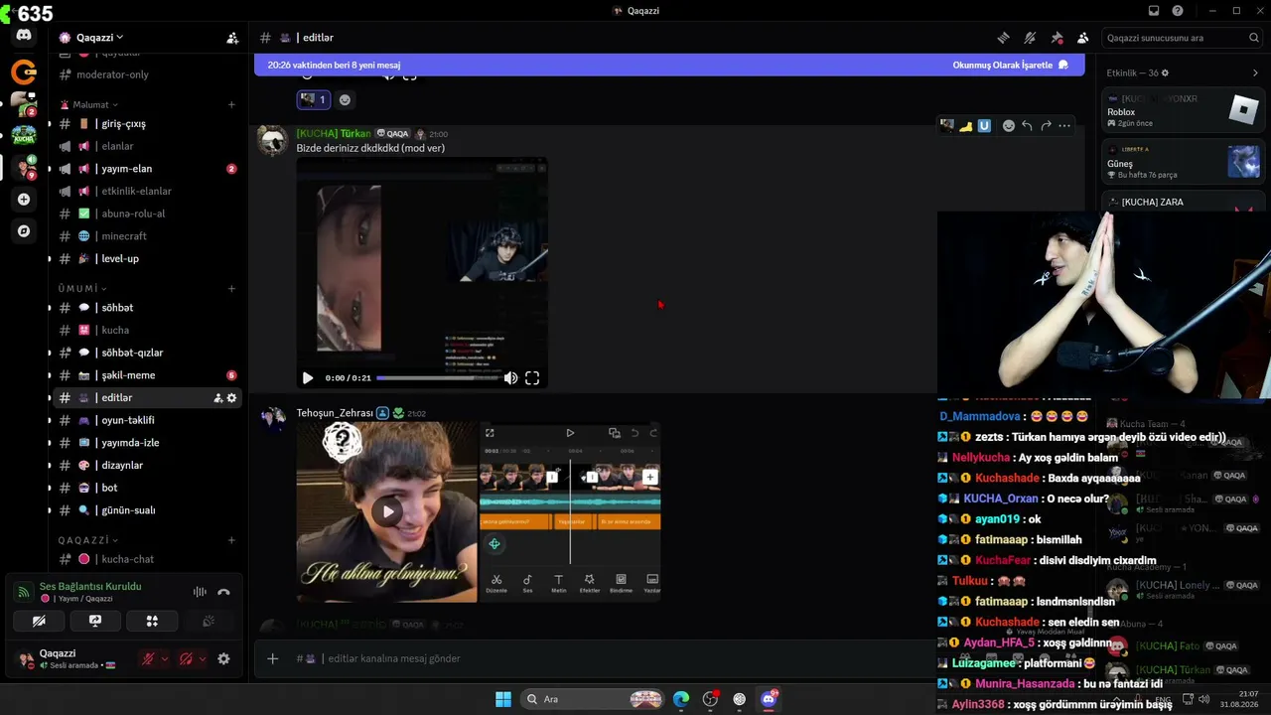
Task: Open noise suppression waveform settings
Action: (200, 592)
